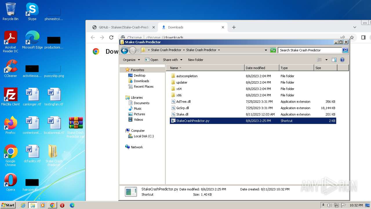Image resolution: width=371 pixels, height=209 pixels.
Task: Select GoSrp.dll file
Action: (x=182, y=108)
